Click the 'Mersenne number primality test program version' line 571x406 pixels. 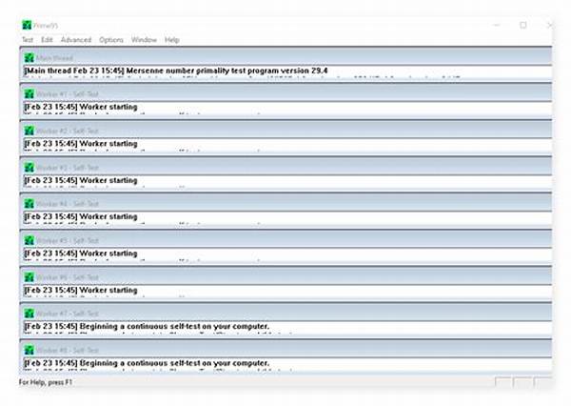pyautogui.click(x=176, y=71)
